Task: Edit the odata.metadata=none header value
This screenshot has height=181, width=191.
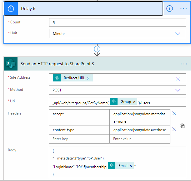Action: click(x=140, y=117)
